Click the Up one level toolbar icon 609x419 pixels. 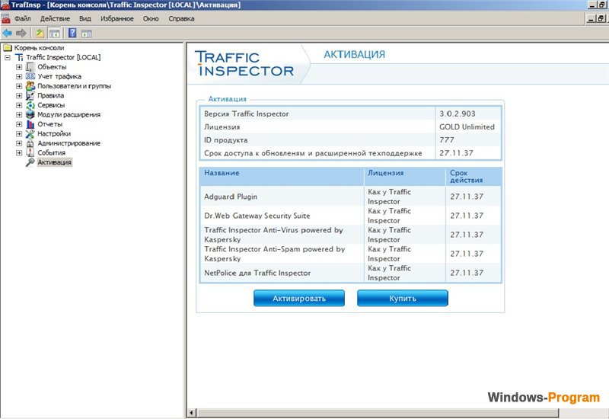click(x=40, y=33)
